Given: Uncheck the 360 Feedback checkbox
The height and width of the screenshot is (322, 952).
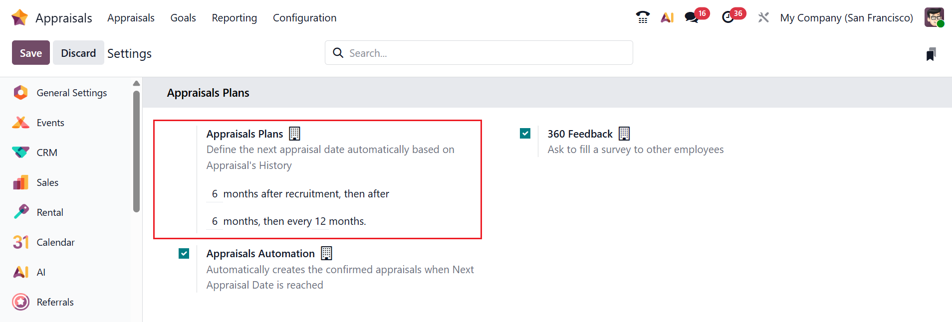Looking at the screenshot, I should (525, 134).
